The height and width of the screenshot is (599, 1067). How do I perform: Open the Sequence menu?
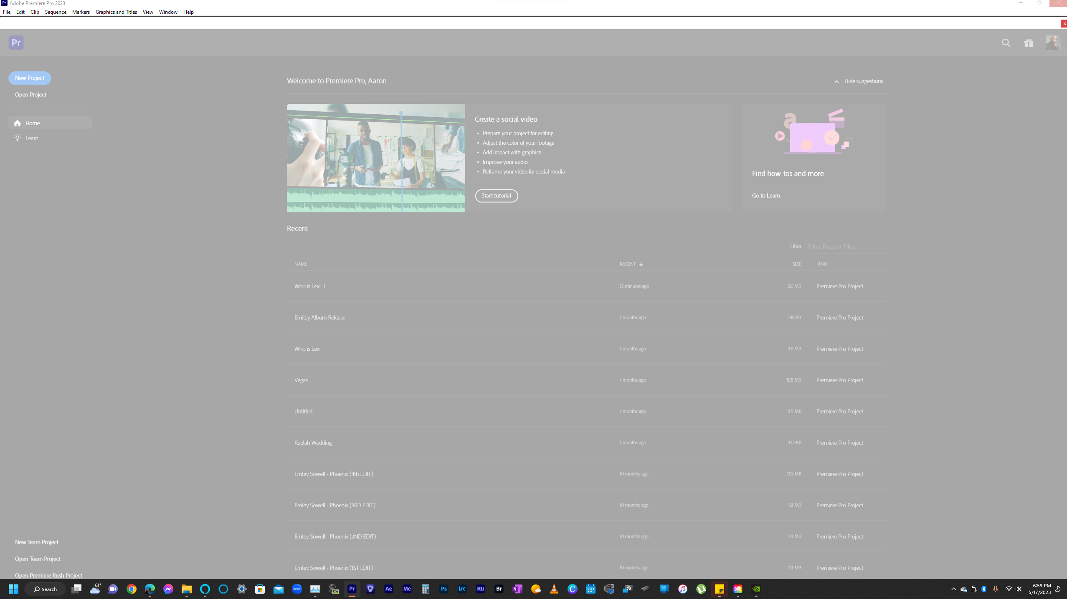(x=56, y=12)
